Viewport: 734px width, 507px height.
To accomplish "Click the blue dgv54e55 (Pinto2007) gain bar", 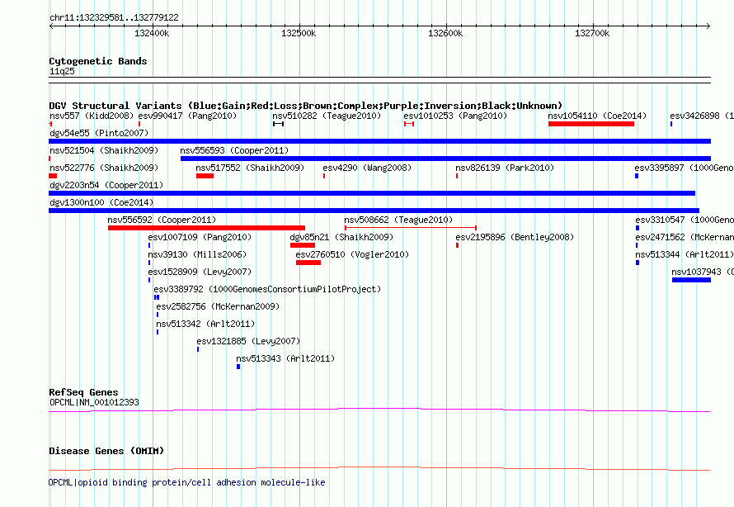I will pos(379,141).
